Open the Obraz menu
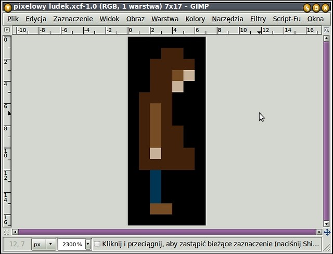This screenshot has height=254, width=333. 135,19
